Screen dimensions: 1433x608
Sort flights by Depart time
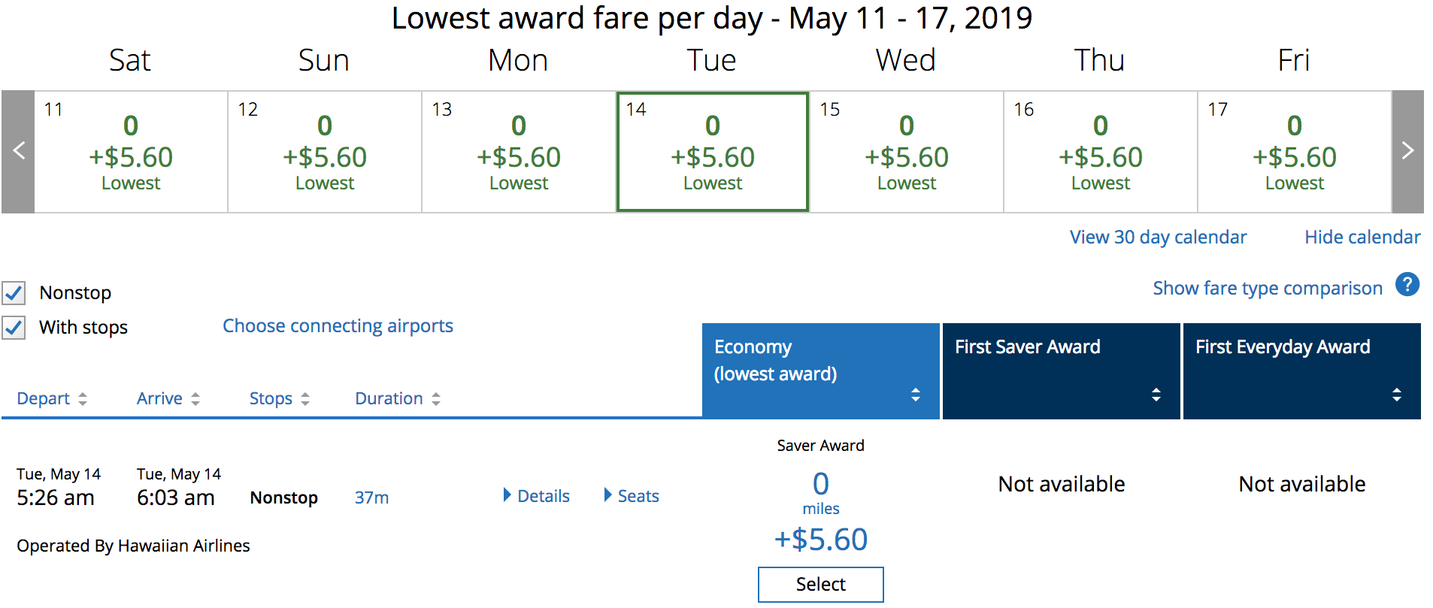click(51, 398)
